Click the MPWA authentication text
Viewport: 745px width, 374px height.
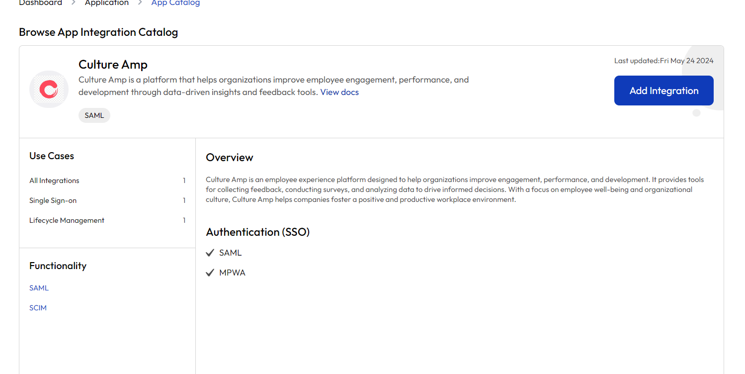click(x=232, y=273)
